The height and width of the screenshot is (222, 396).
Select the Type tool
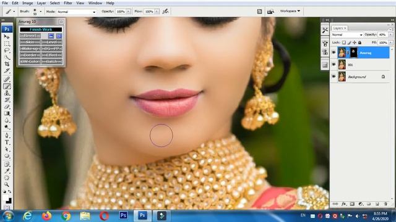pyautogui.click(x=7, y=142)
